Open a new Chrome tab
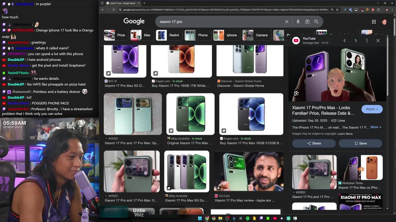396x222 pixels. tap(144, 3)
